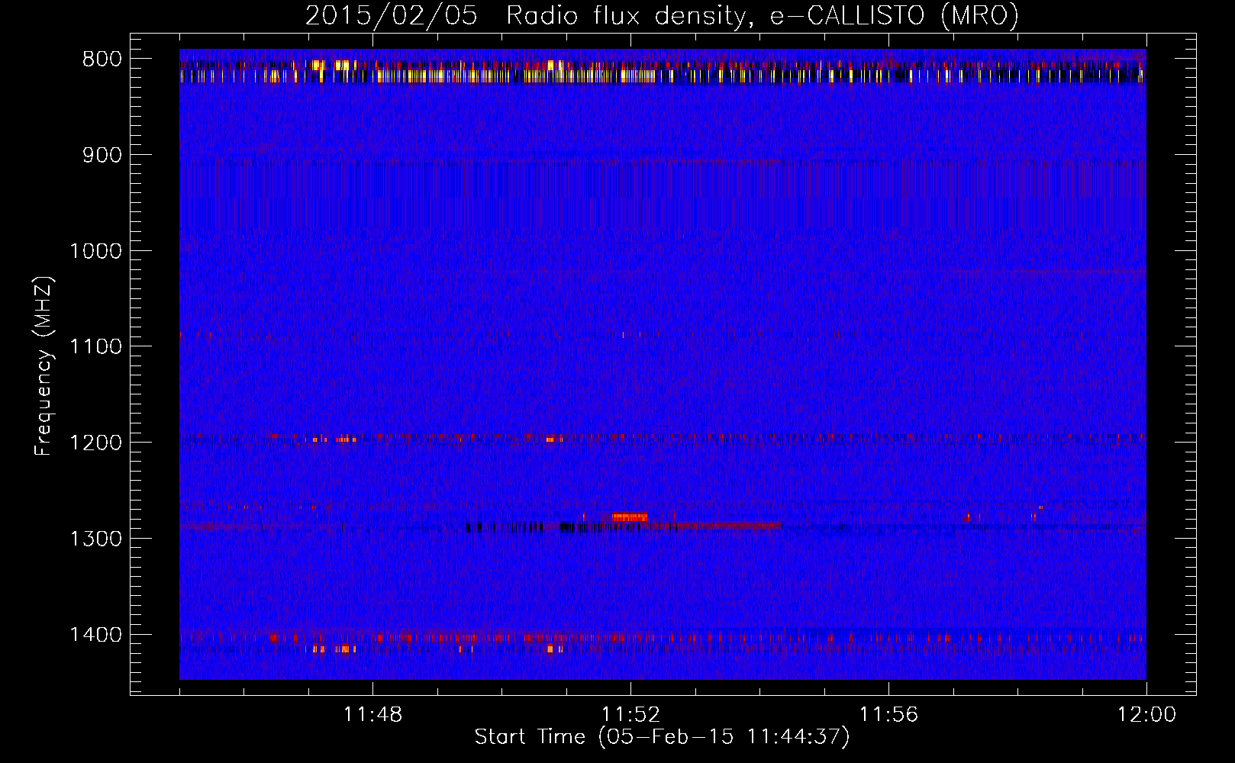1235x763 pixels.
Task: Click the 11:48 time tick label
Action: (x=372, y=715)
